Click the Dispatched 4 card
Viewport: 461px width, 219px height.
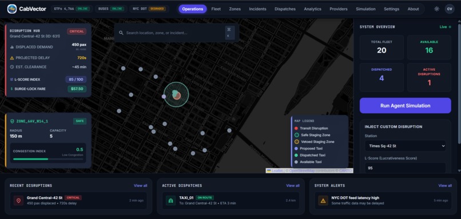[381, 78]
